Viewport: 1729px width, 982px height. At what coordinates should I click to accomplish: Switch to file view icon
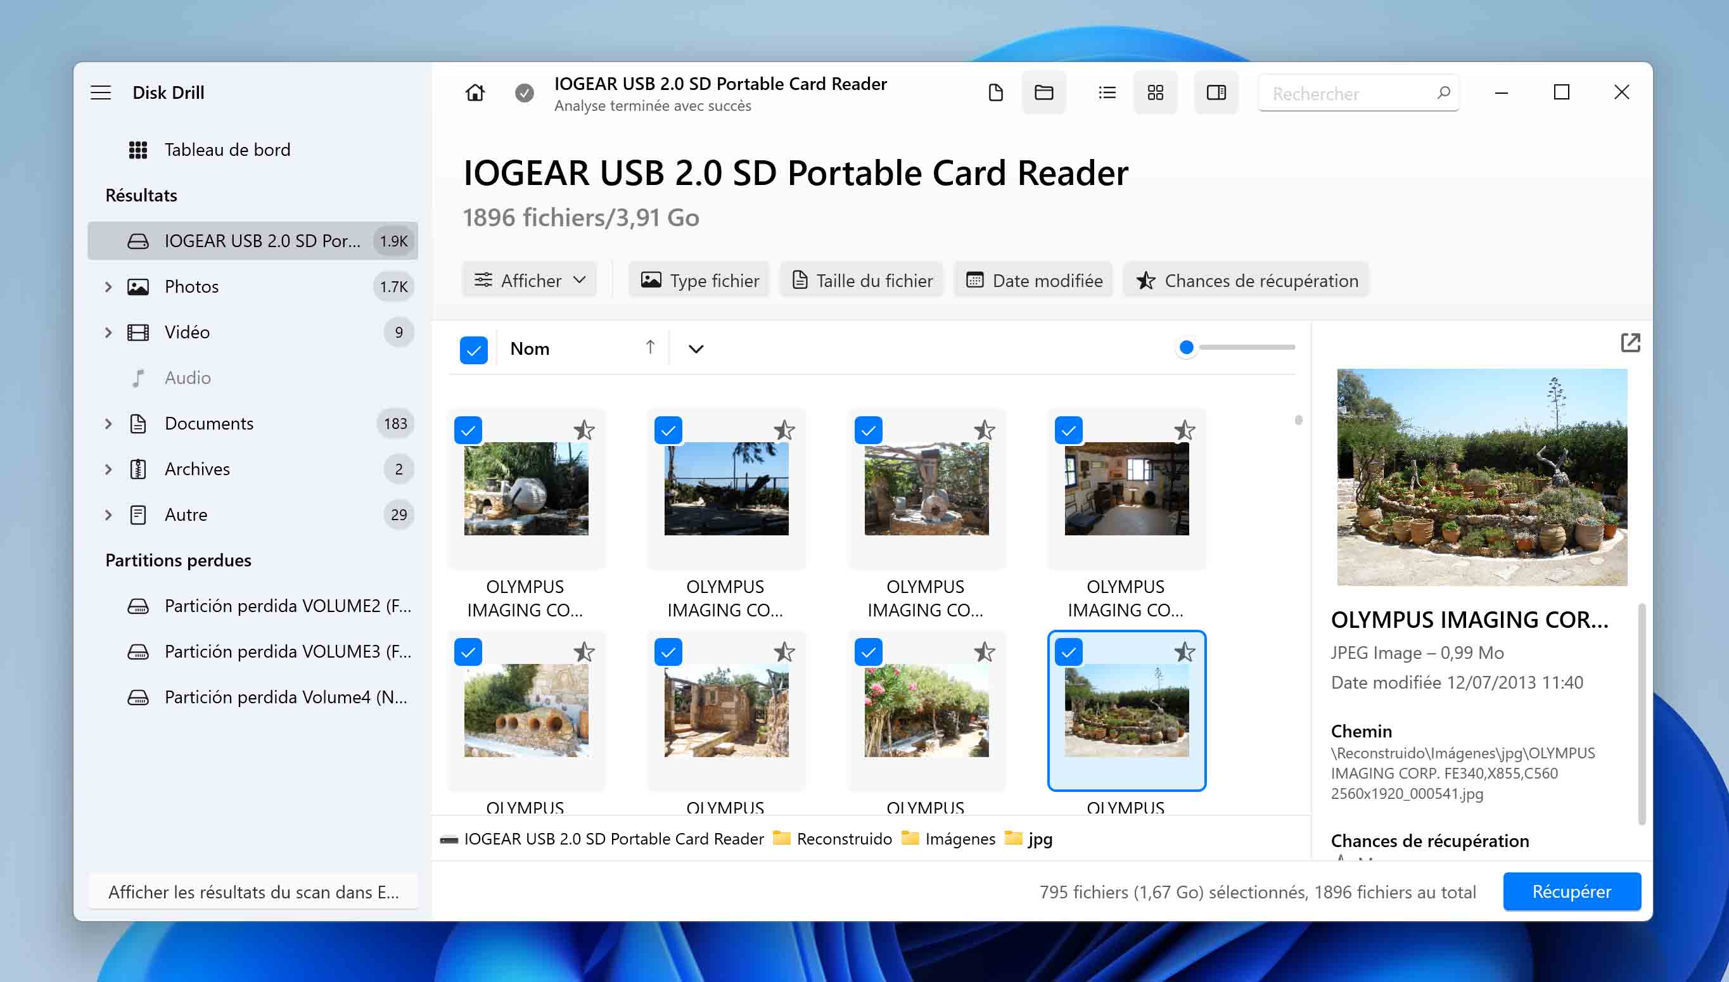(x=995, y=92)
